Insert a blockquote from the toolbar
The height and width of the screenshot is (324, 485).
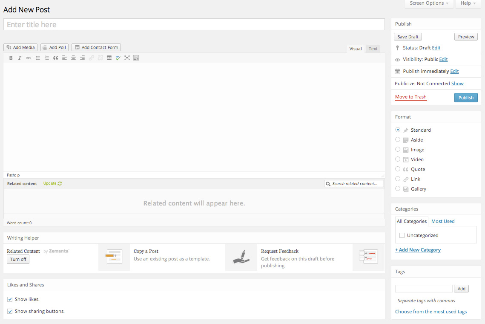point(55,58)
